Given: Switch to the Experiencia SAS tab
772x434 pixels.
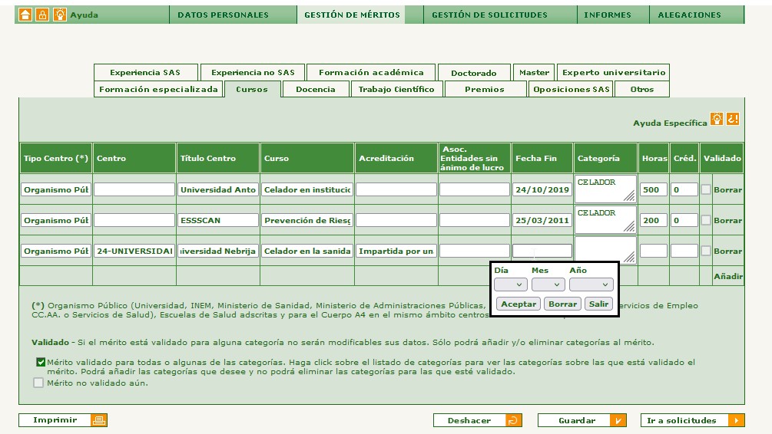Looking at the screenshot, I should (x=145, y=72).
